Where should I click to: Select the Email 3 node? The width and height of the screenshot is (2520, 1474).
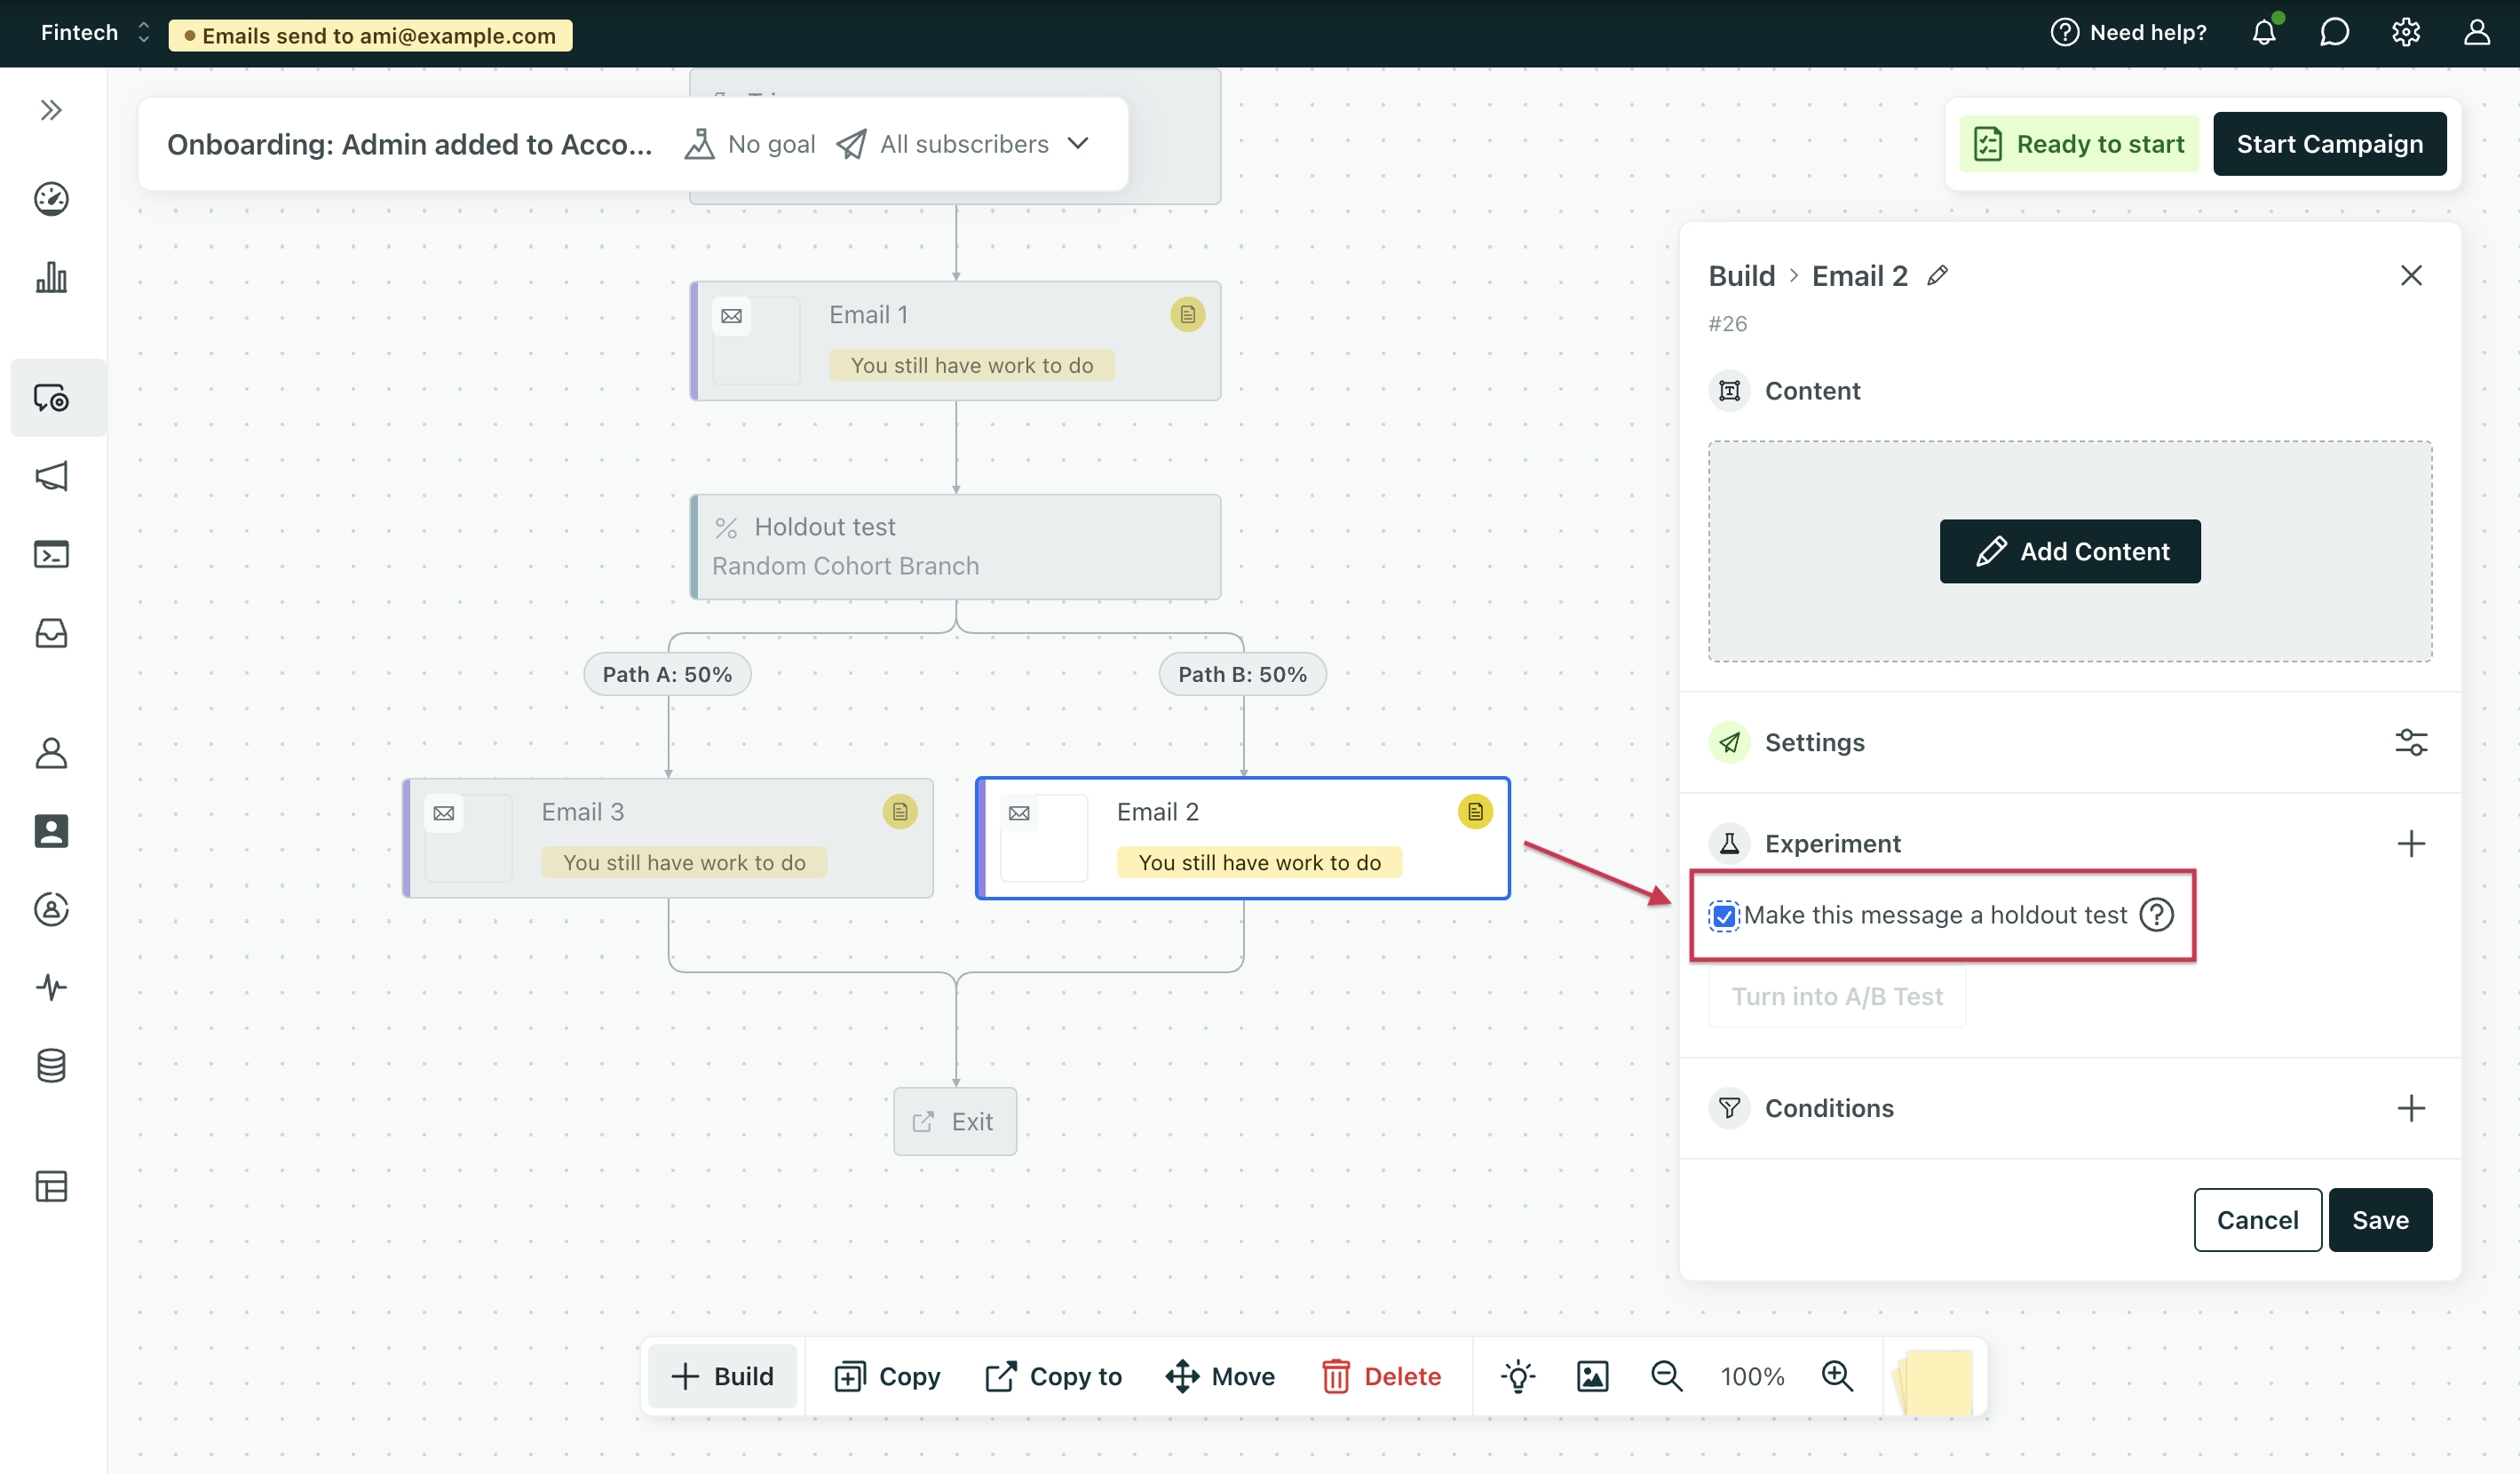tap(668, 838)
